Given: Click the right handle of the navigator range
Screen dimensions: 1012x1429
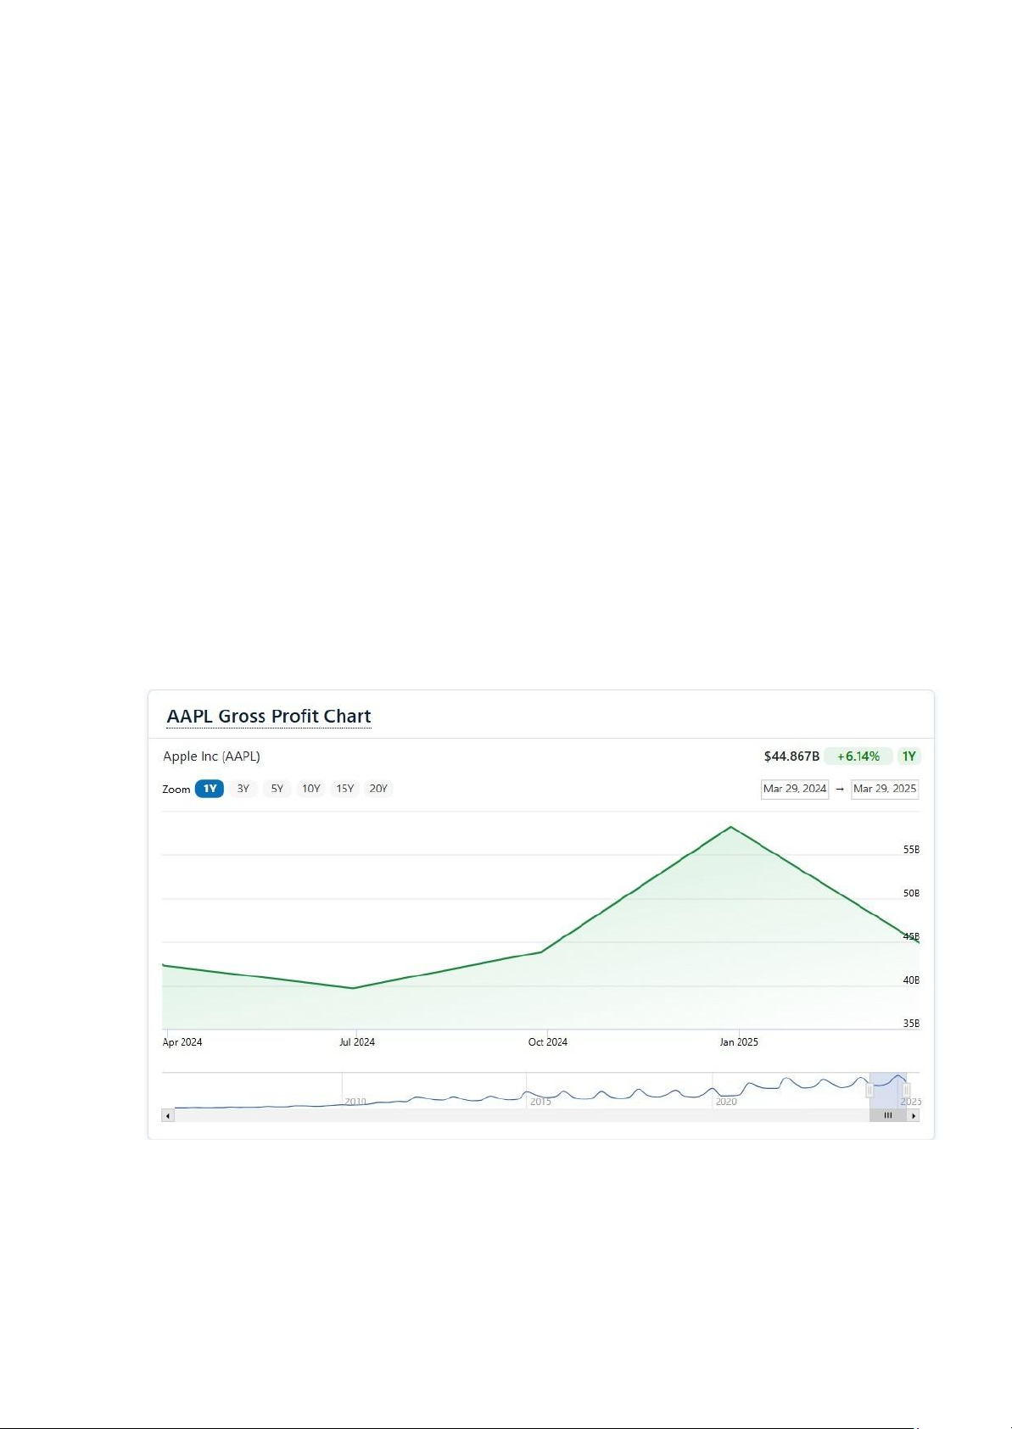Looking at the screenshot, I should pos(906,1090).
